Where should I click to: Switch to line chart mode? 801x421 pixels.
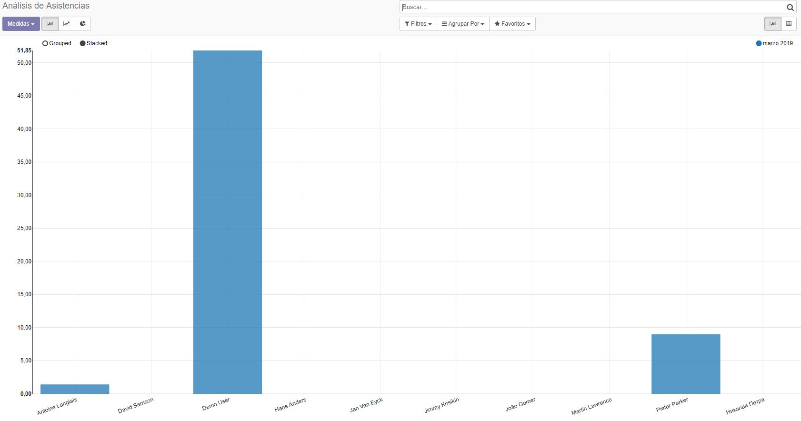pos(67,24)
